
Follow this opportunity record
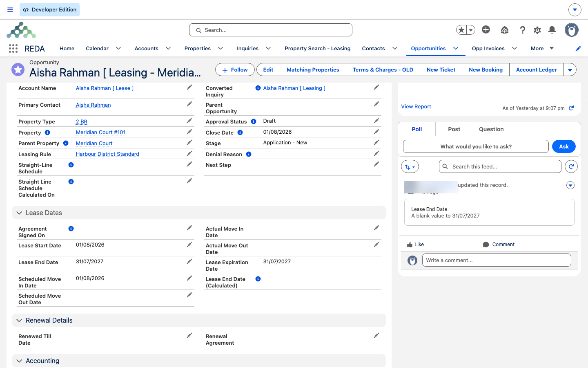click(x=235, y=70)
